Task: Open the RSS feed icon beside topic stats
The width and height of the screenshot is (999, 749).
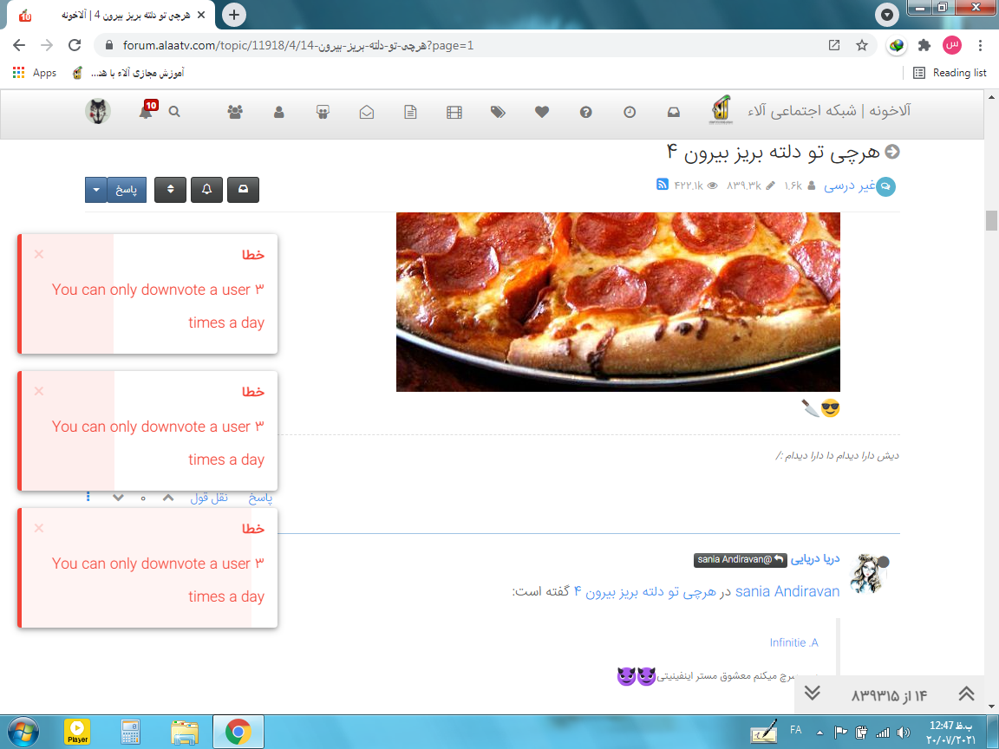Action: coord(662,185)
